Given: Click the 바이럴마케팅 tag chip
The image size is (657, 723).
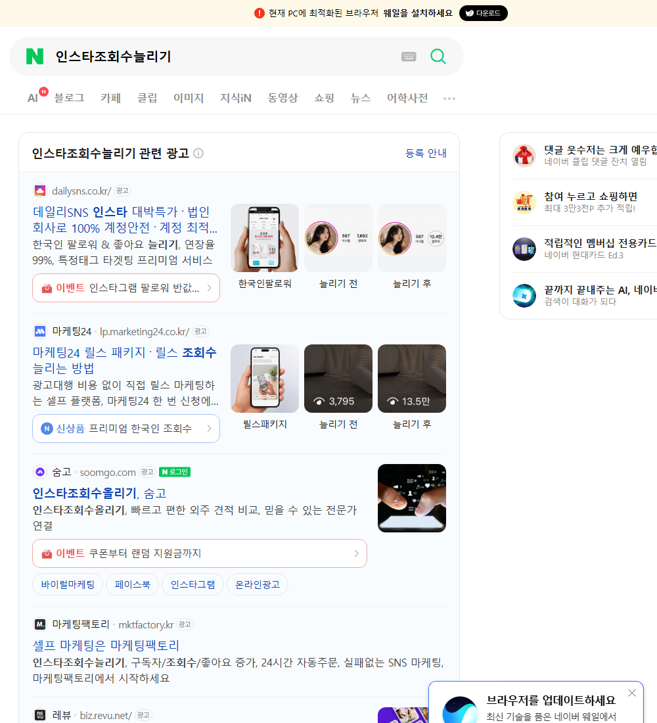Looking at the screenshot, I should click(68, 584).
